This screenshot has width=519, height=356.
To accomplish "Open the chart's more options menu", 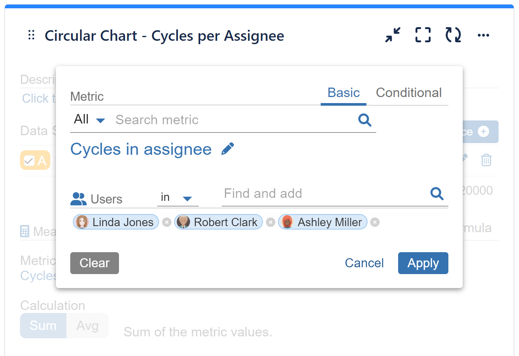I will click(483, 35).
